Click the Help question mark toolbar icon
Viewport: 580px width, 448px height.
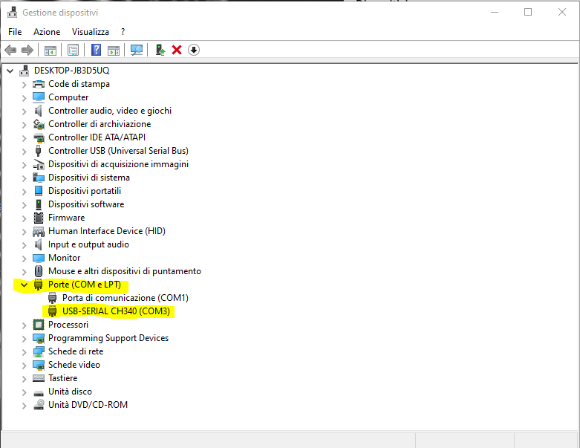tap(97, 50)
